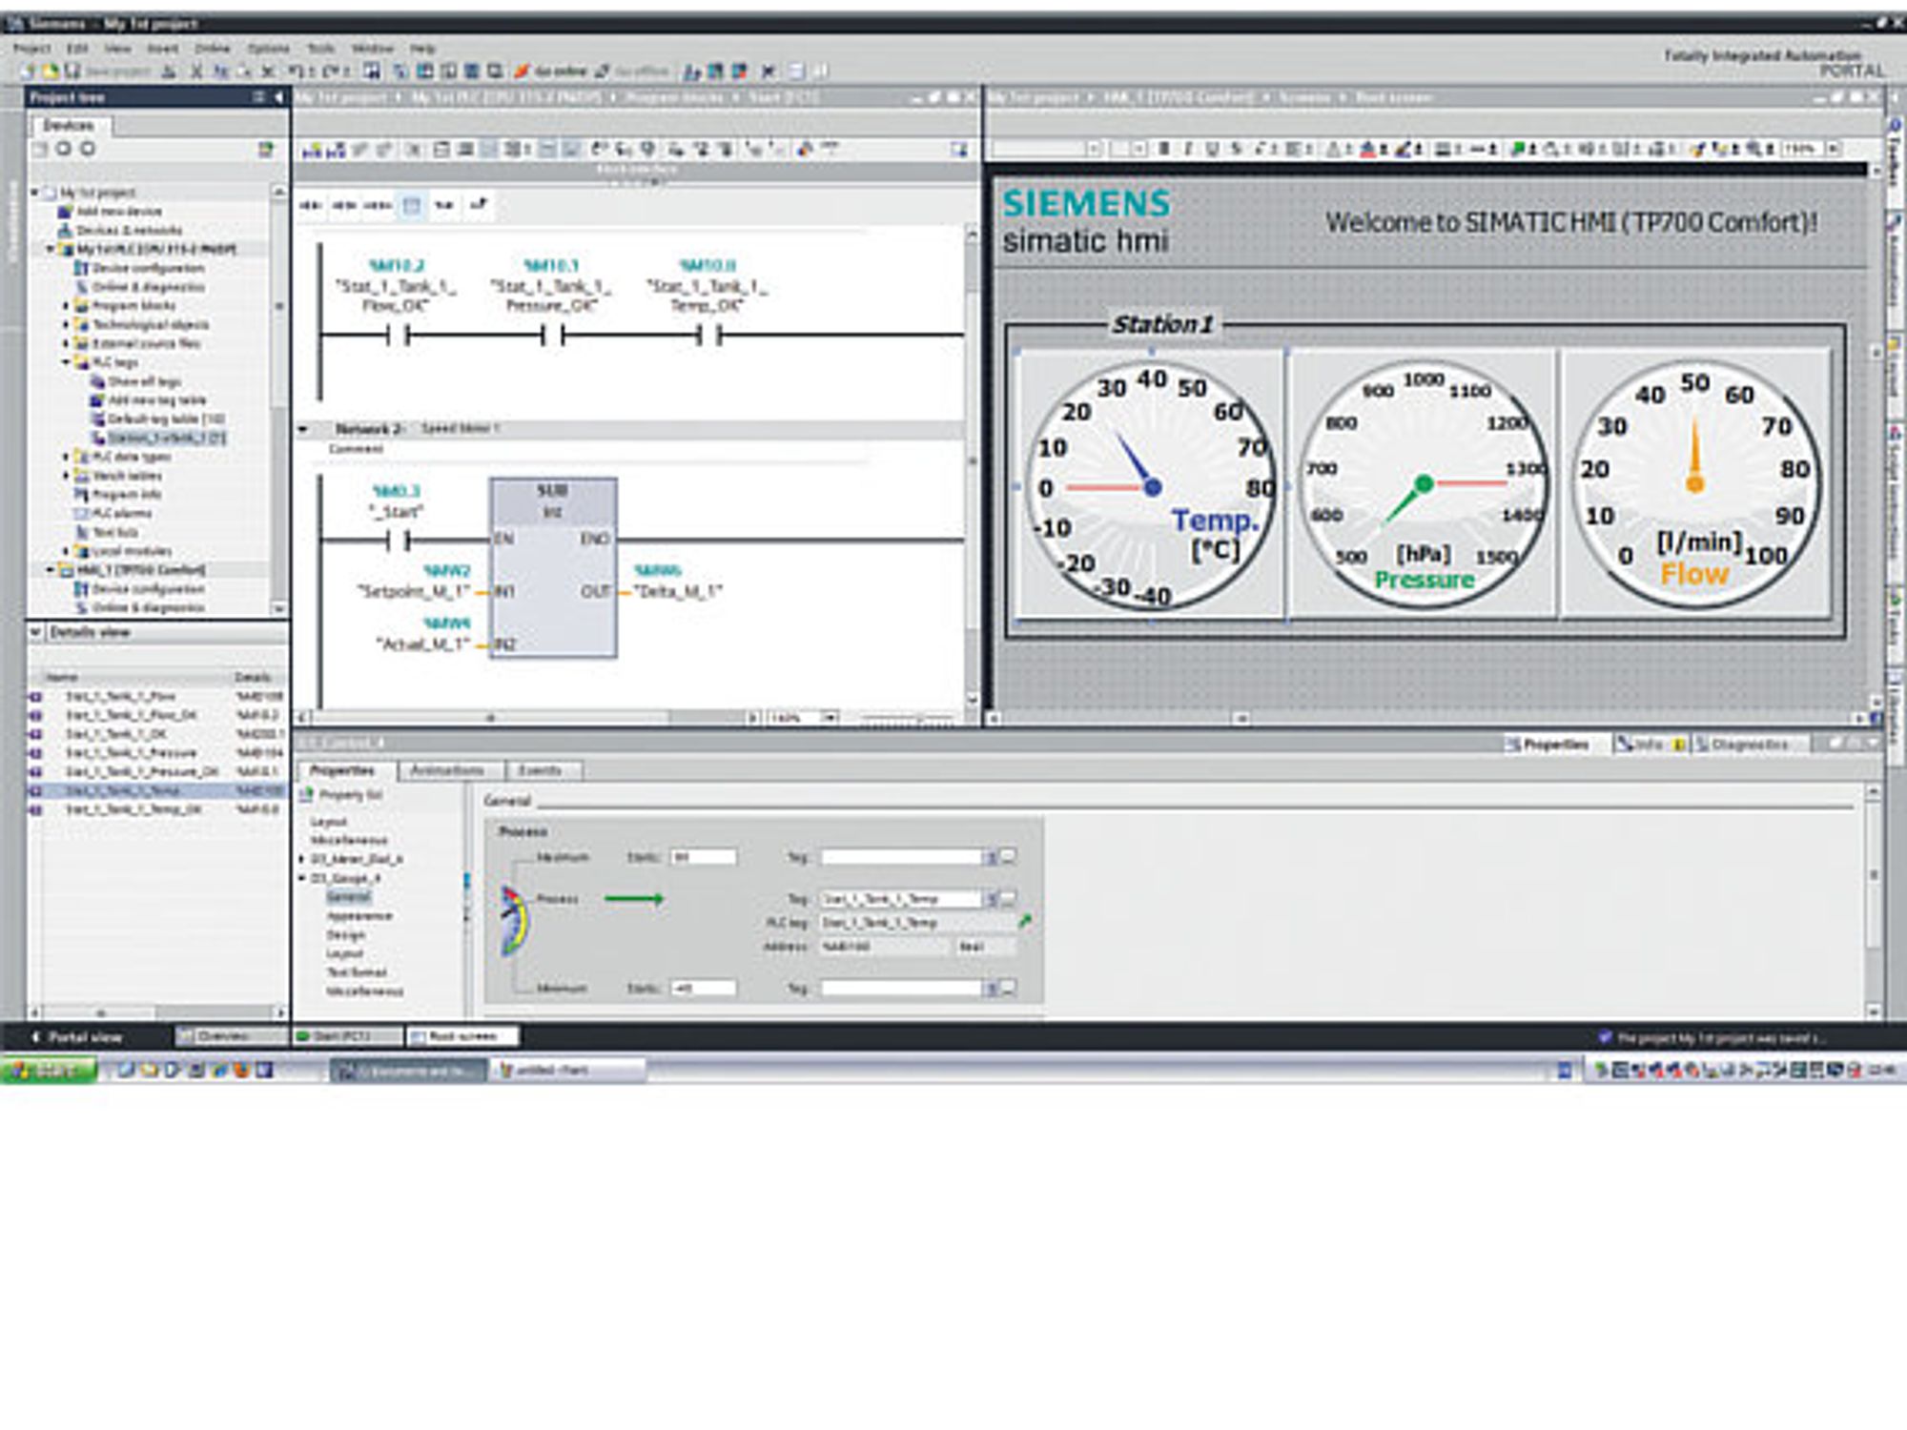Select Default tag table in project tree
The width and height of the screenshot is (1907, 1430).
tap(158, 419)
